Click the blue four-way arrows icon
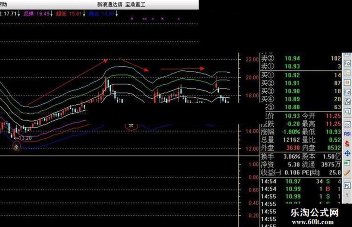The height and width of the screenshot is (227, 352). pos(347,153)
